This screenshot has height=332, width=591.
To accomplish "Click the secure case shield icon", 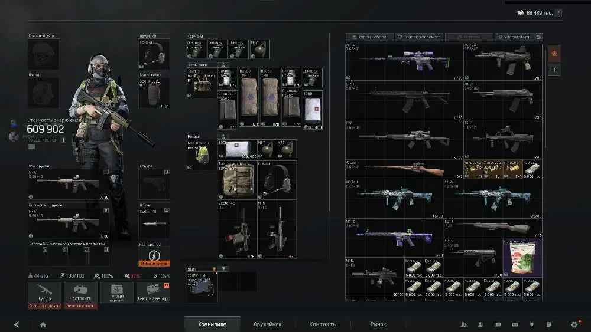I will (x=223, y=269).
